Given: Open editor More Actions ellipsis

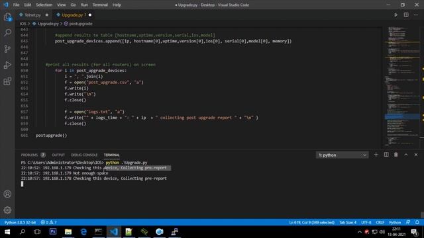Looking at the screenshot, I should click(416, 15).
